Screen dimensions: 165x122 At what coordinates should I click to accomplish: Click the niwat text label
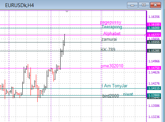[x=128, y=94]
